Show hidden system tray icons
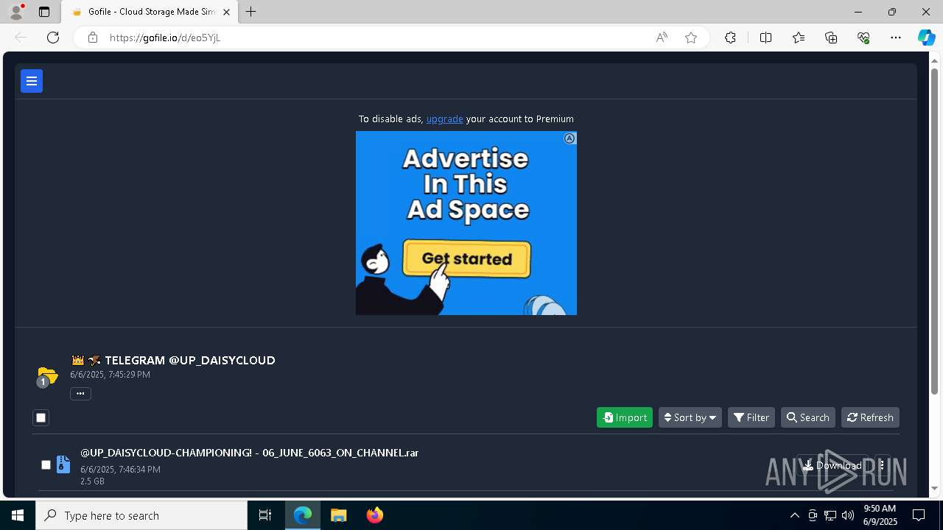Image resolution: width=943 pixels, height=530 pixels. tap(794, 515)
